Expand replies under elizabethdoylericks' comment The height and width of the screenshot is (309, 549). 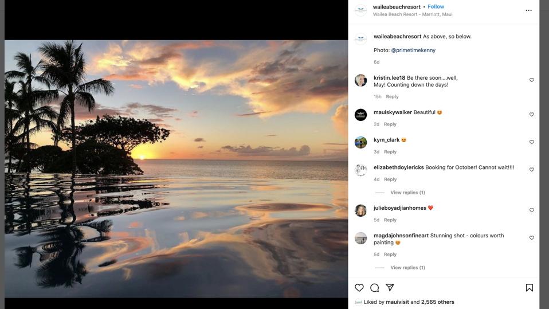pos(407,193)
